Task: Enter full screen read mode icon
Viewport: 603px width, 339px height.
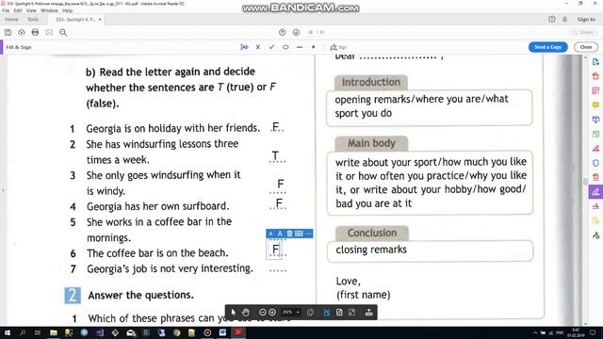Action: pyautogui.click(x=351, y=313)
